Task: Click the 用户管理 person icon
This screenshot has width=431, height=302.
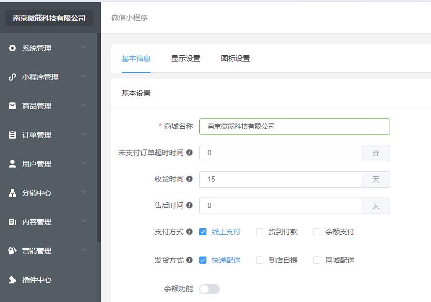Action: point(12,164)
